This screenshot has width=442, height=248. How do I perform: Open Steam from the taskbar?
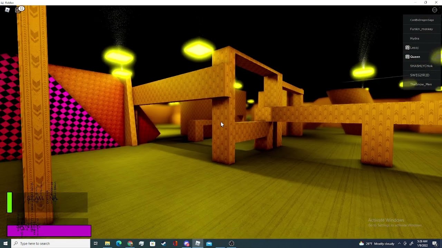[x=164, y=244]
